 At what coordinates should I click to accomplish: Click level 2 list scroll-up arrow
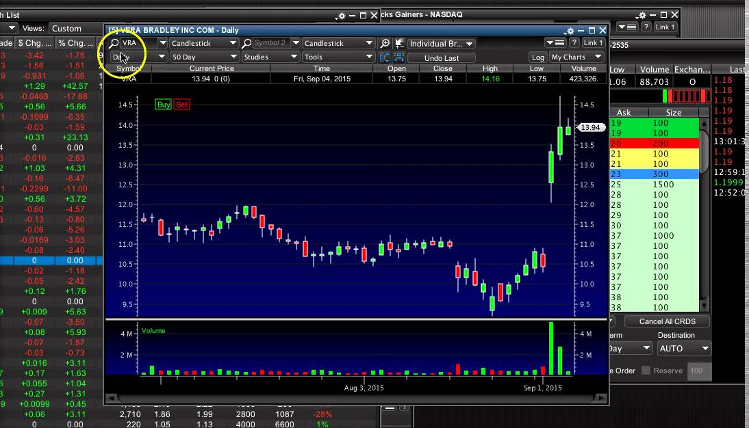tap(704, 123)
